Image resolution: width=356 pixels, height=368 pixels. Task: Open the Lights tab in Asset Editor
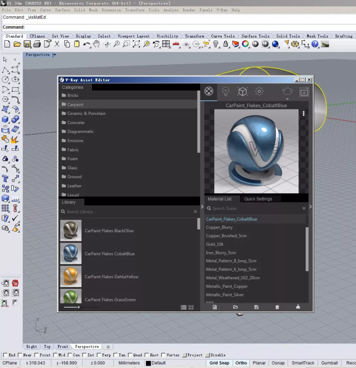pos(225,92)
